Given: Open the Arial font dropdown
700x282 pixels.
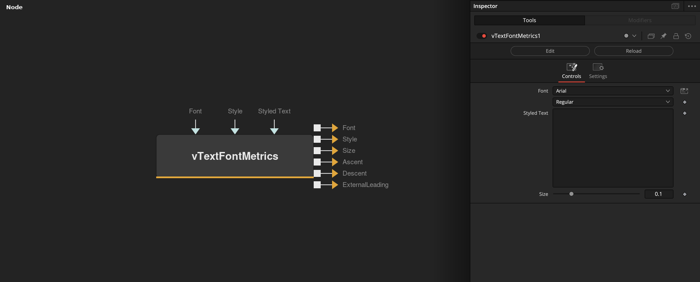Looking at the screenshot, I should click(613, 91).
